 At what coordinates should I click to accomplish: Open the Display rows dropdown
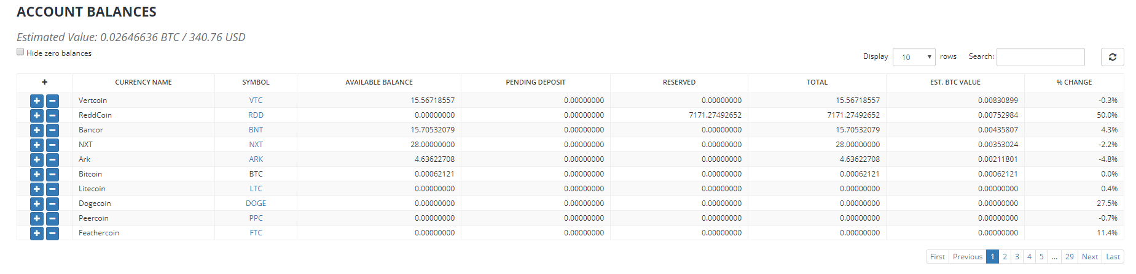click(914, 57)
